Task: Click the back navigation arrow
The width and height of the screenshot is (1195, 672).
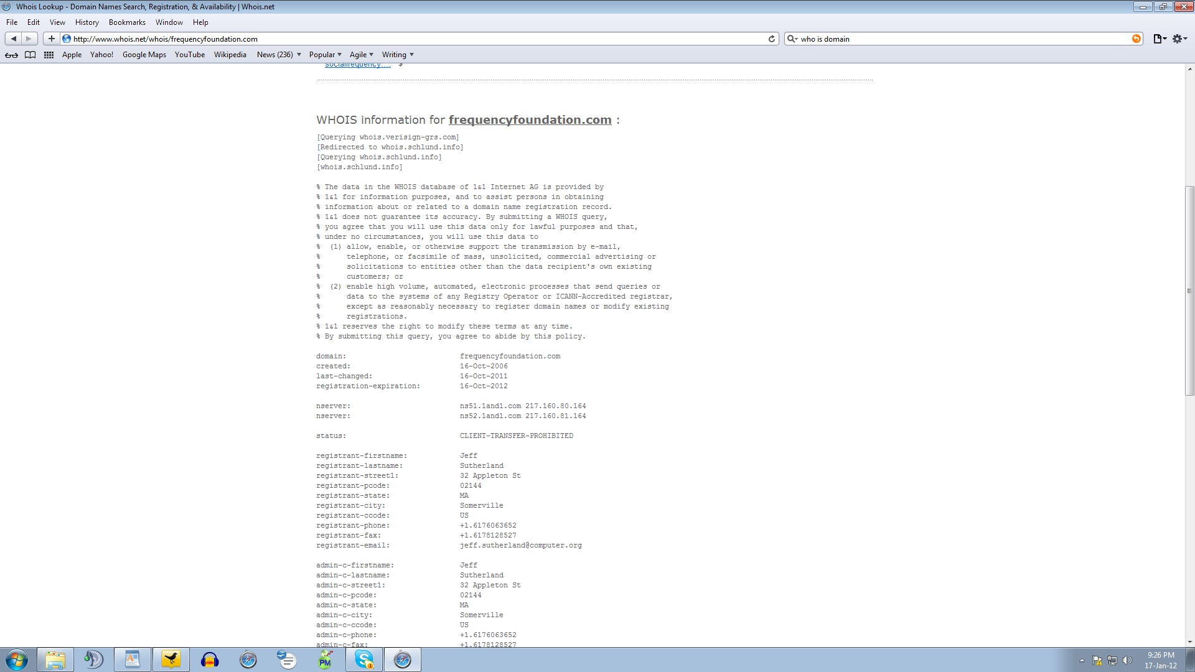Action: 13,39
